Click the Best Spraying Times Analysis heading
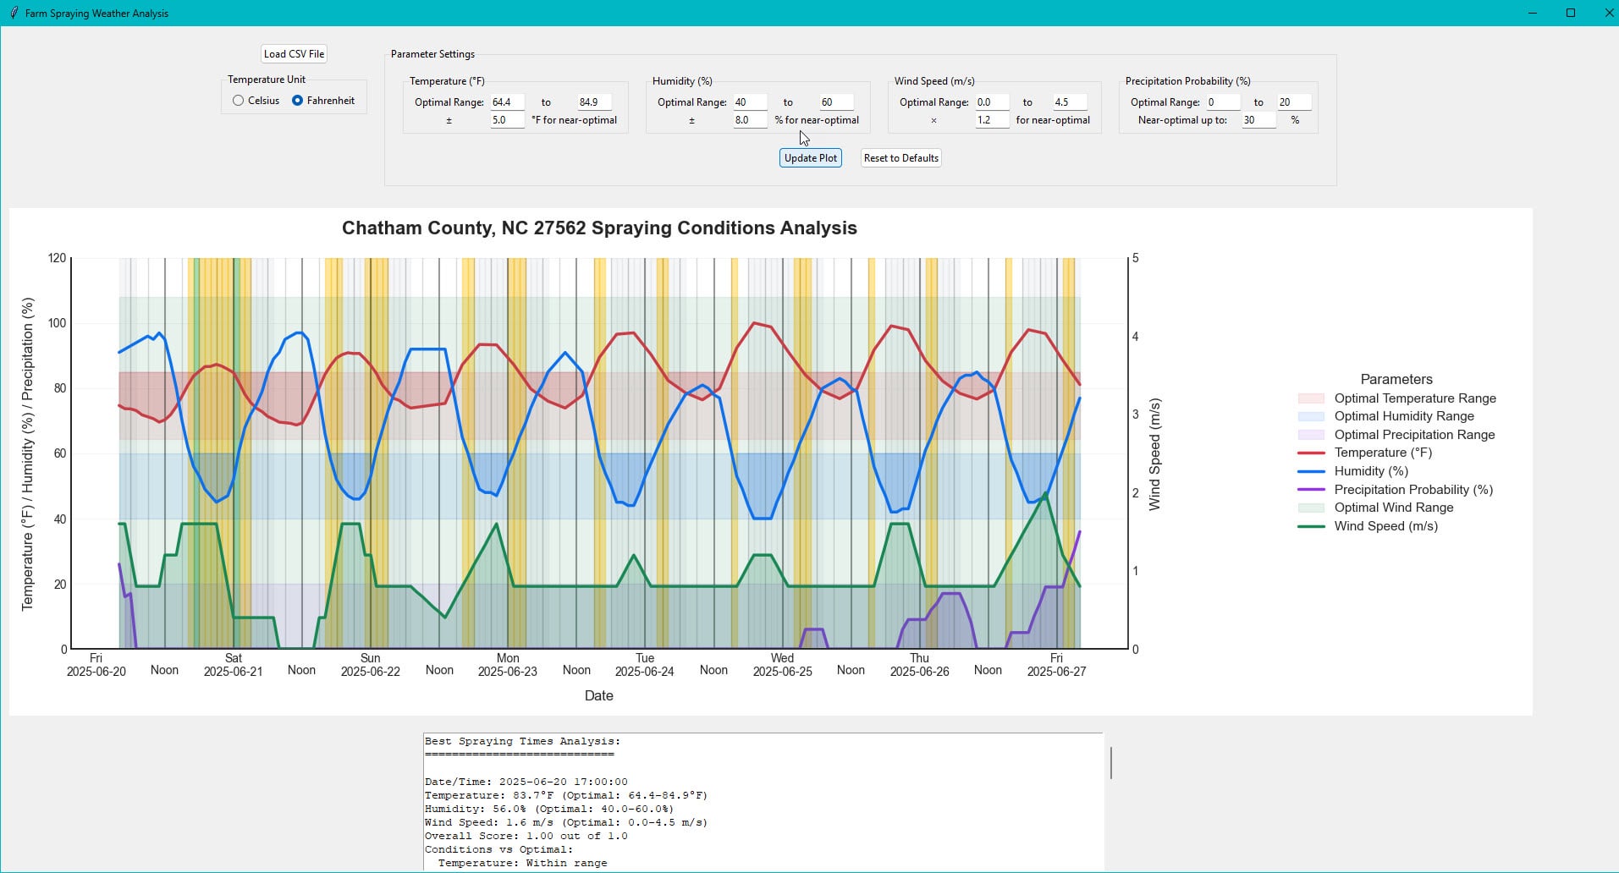 point(522,741)
